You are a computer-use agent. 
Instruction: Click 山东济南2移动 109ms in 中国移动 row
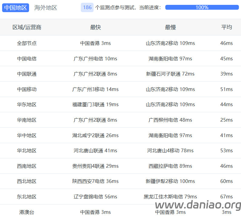click(x=170, y=89)
